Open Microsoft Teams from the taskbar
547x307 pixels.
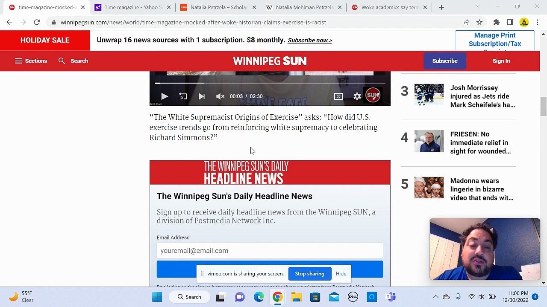click(x=391, y=297)
